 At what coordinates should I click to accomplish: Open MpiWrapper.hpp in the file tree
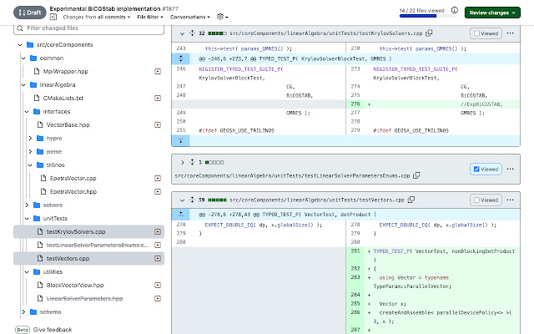click(65, 71)
